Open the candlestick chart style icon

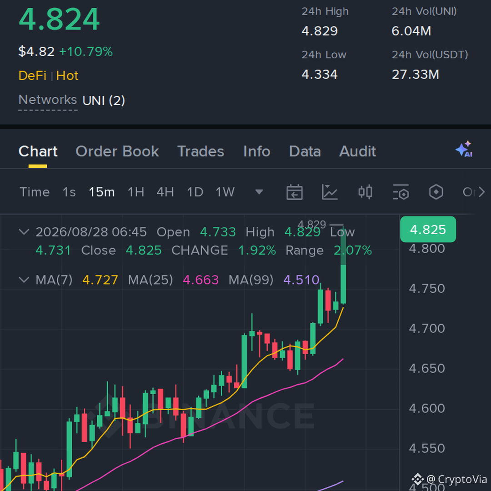[x=365, y=192]
